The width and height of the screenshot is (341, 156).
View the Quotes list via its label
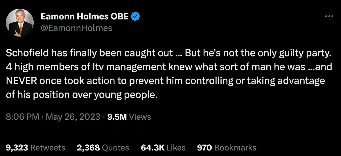(x=116, y=148)
